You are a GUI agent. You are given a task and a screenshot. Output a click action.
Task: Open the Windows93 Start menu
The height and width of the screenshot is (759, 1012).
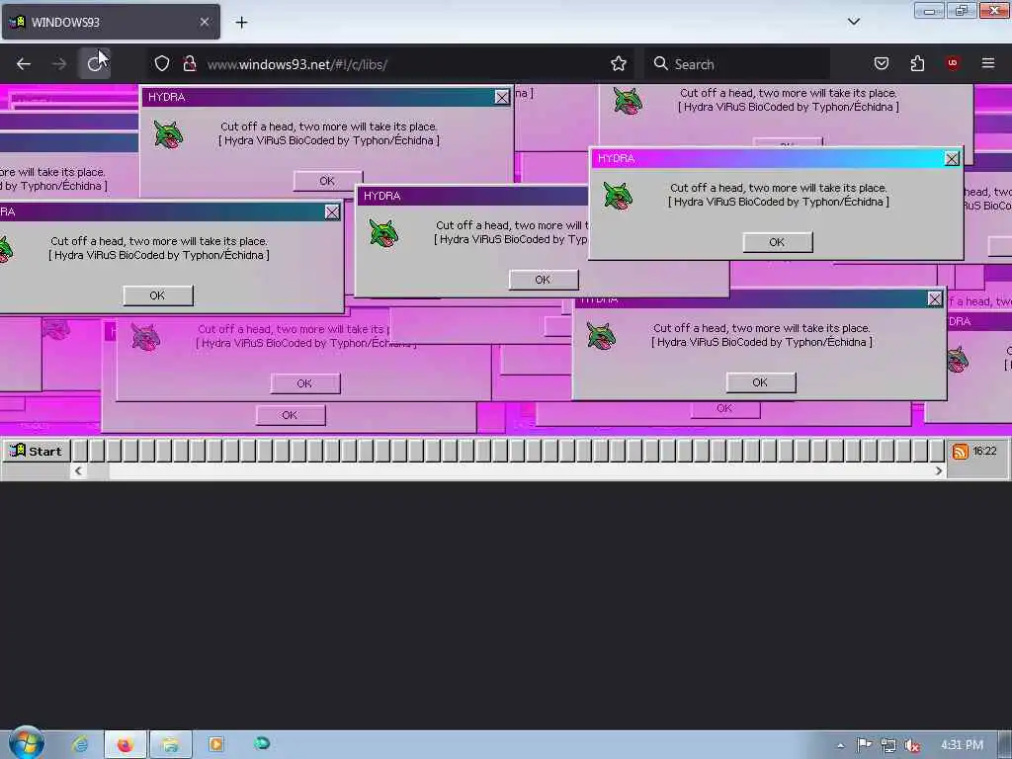(36, 451)
